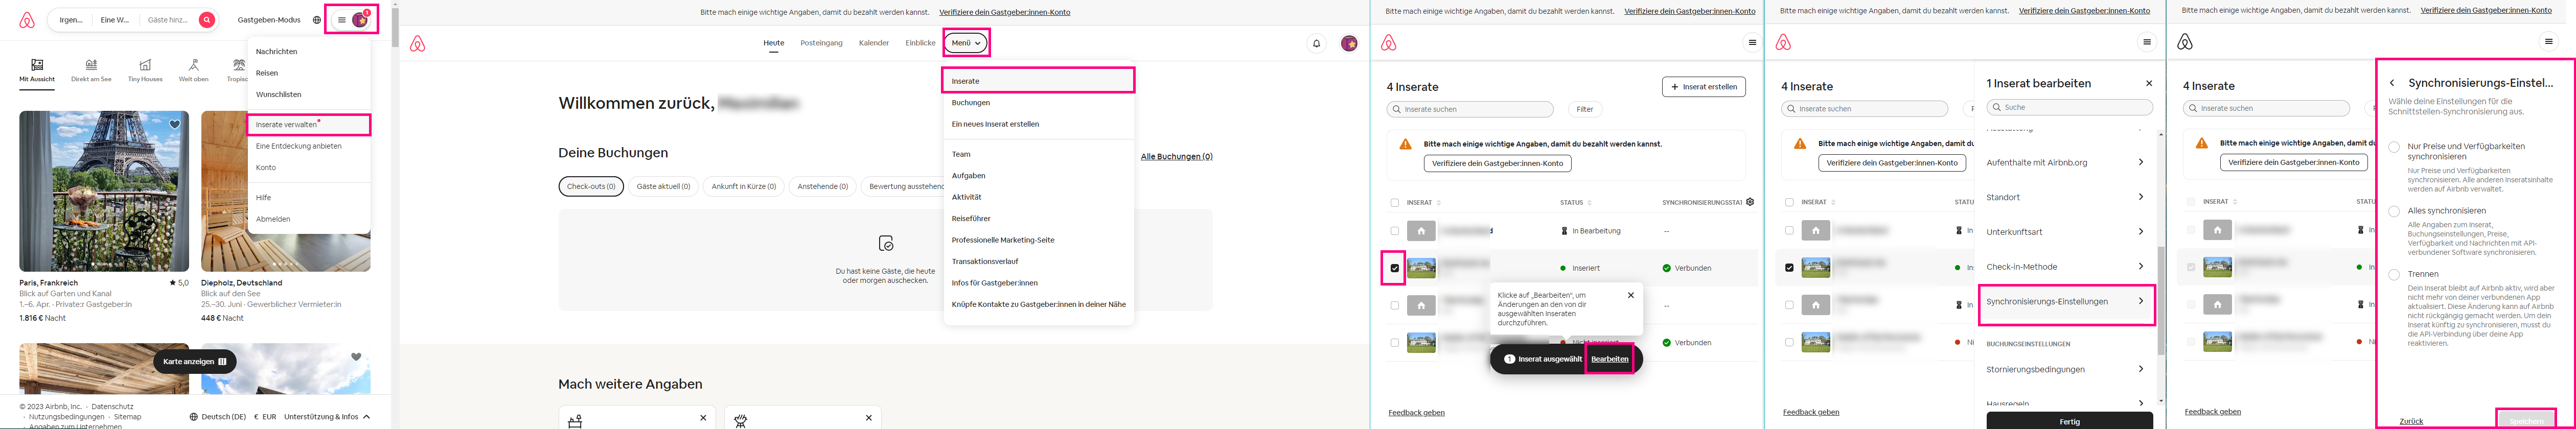Viewport: 2576px width, 429px height.
Task: Click the warning triangle icon in the payment notice
Action: pos(1405,144)
